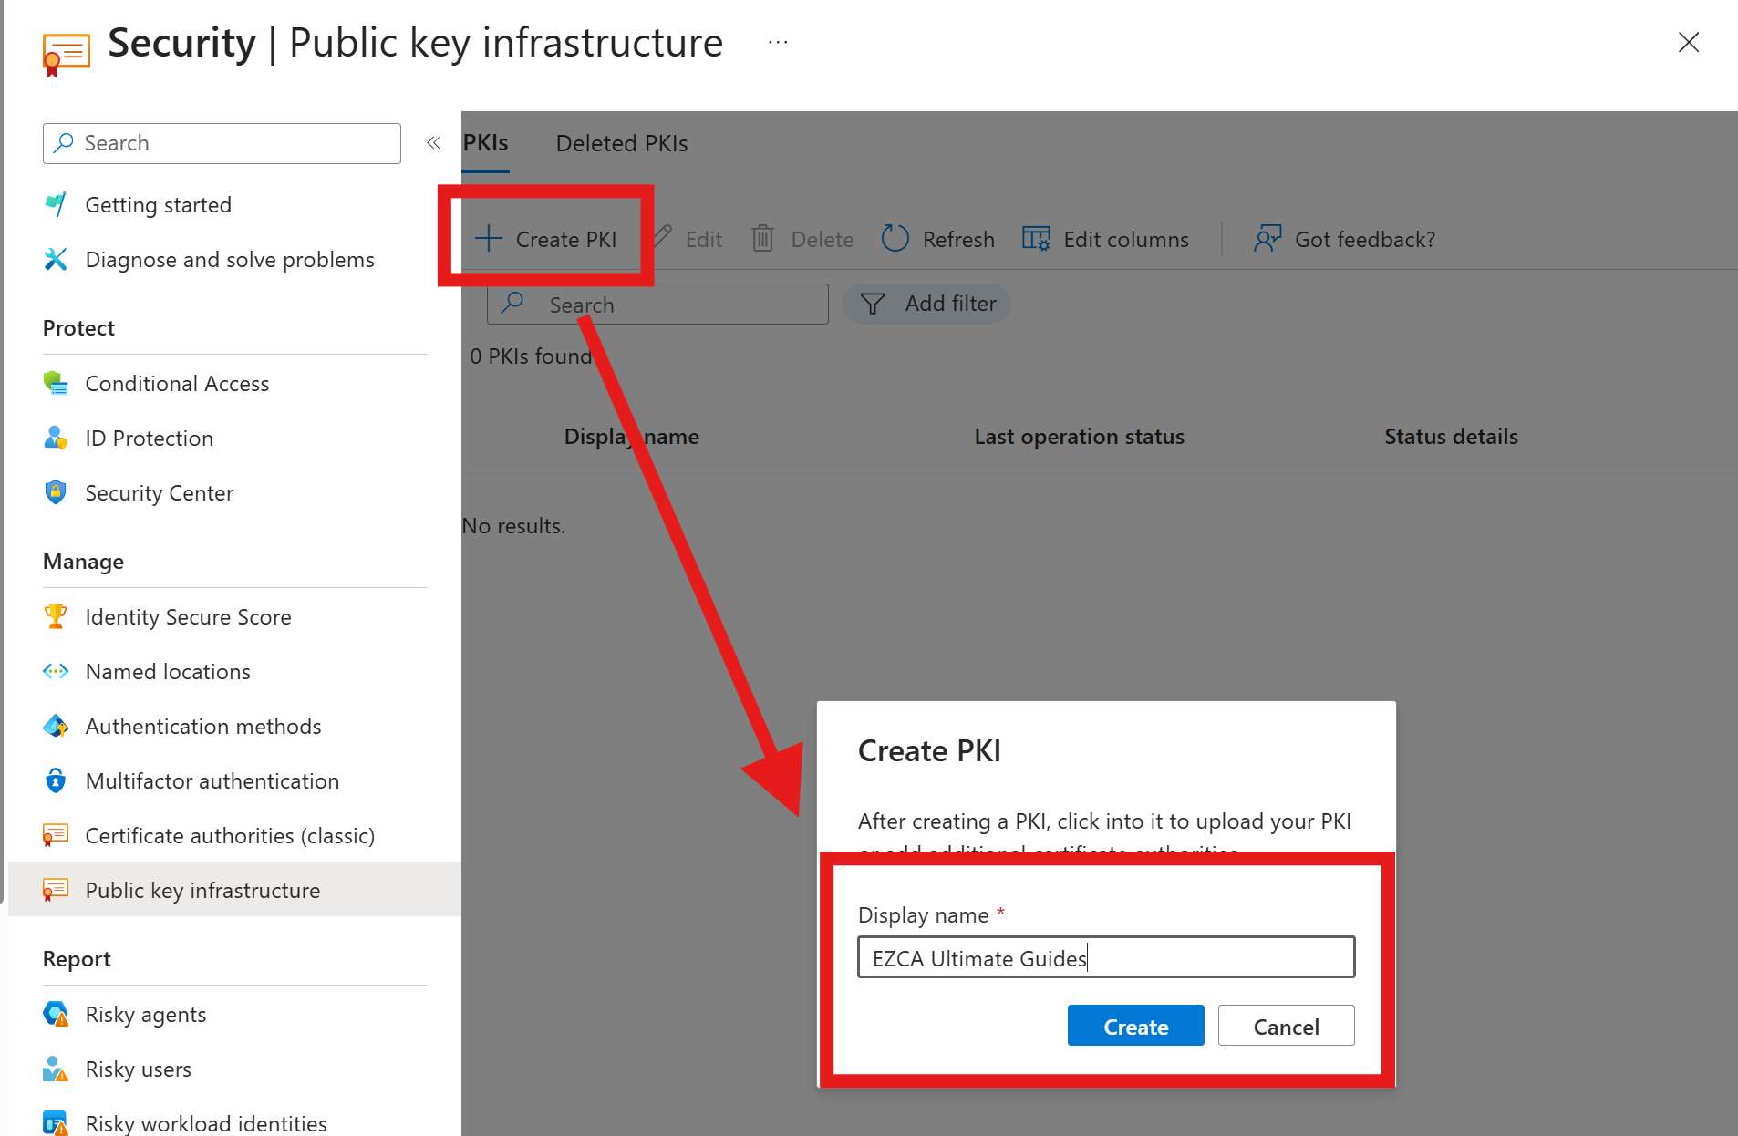The image size is (1738, 1136).
Task: Focus the Display name input field
Action: 1106,957
